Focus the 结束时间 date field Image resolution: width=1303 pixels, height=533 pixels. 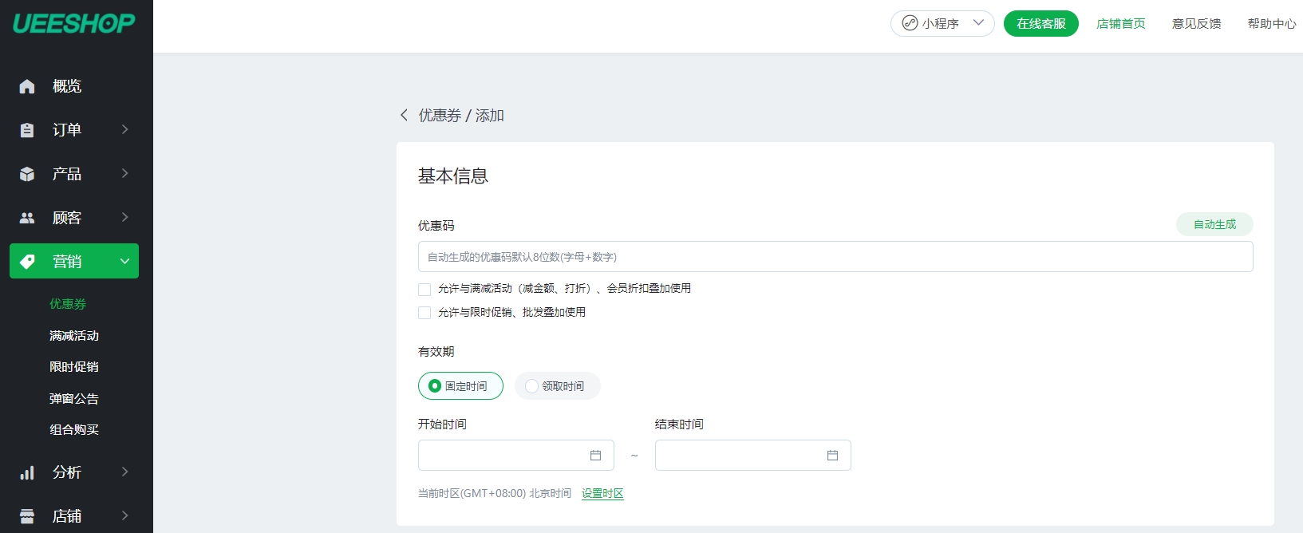(753, 455)
